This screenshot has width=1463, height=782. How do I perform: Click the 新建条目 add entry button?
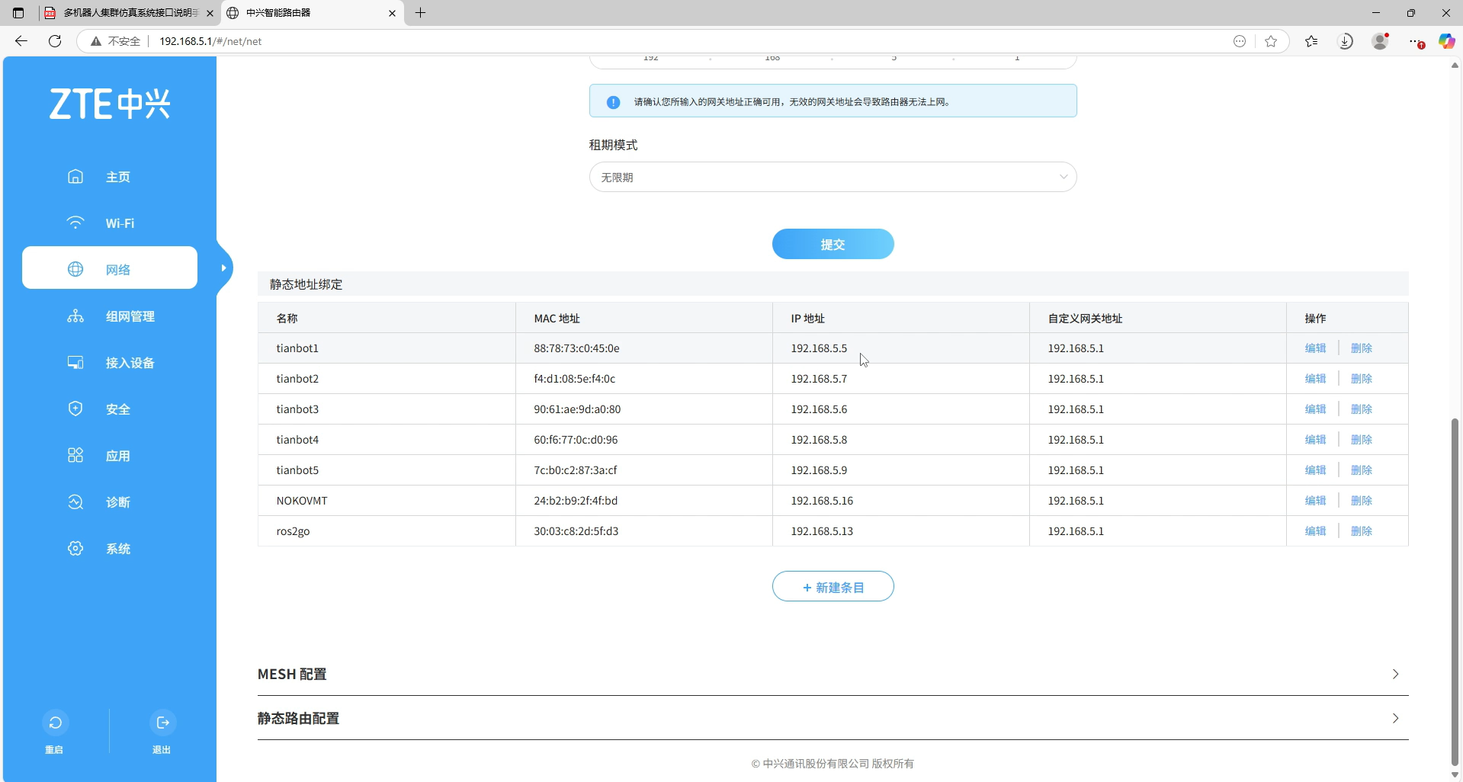pyautogui.click(x=833, y=587)
